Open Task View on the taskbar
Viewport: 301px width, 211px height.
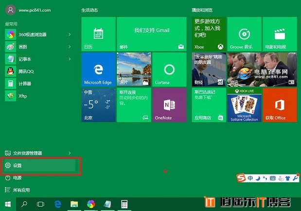pos(40,204)
